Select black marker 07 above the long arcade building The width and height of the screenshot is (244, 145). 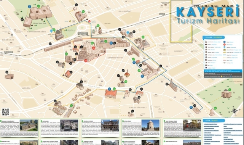[x=50, y=44]
